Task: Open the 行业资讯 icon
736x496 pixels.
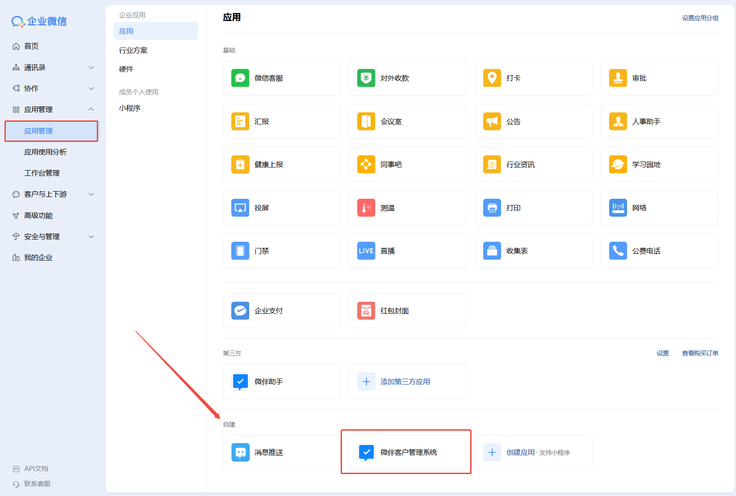Action: point(492,164)
